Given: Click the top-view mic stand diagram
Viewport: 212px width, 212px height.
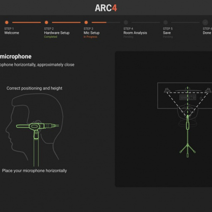Looking at the screenshot, I should [x=185, y=120].
